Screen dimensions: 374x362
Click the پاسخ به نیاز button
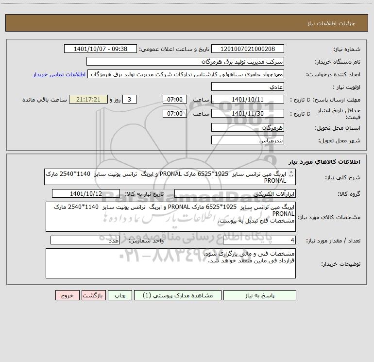[260, 295]
